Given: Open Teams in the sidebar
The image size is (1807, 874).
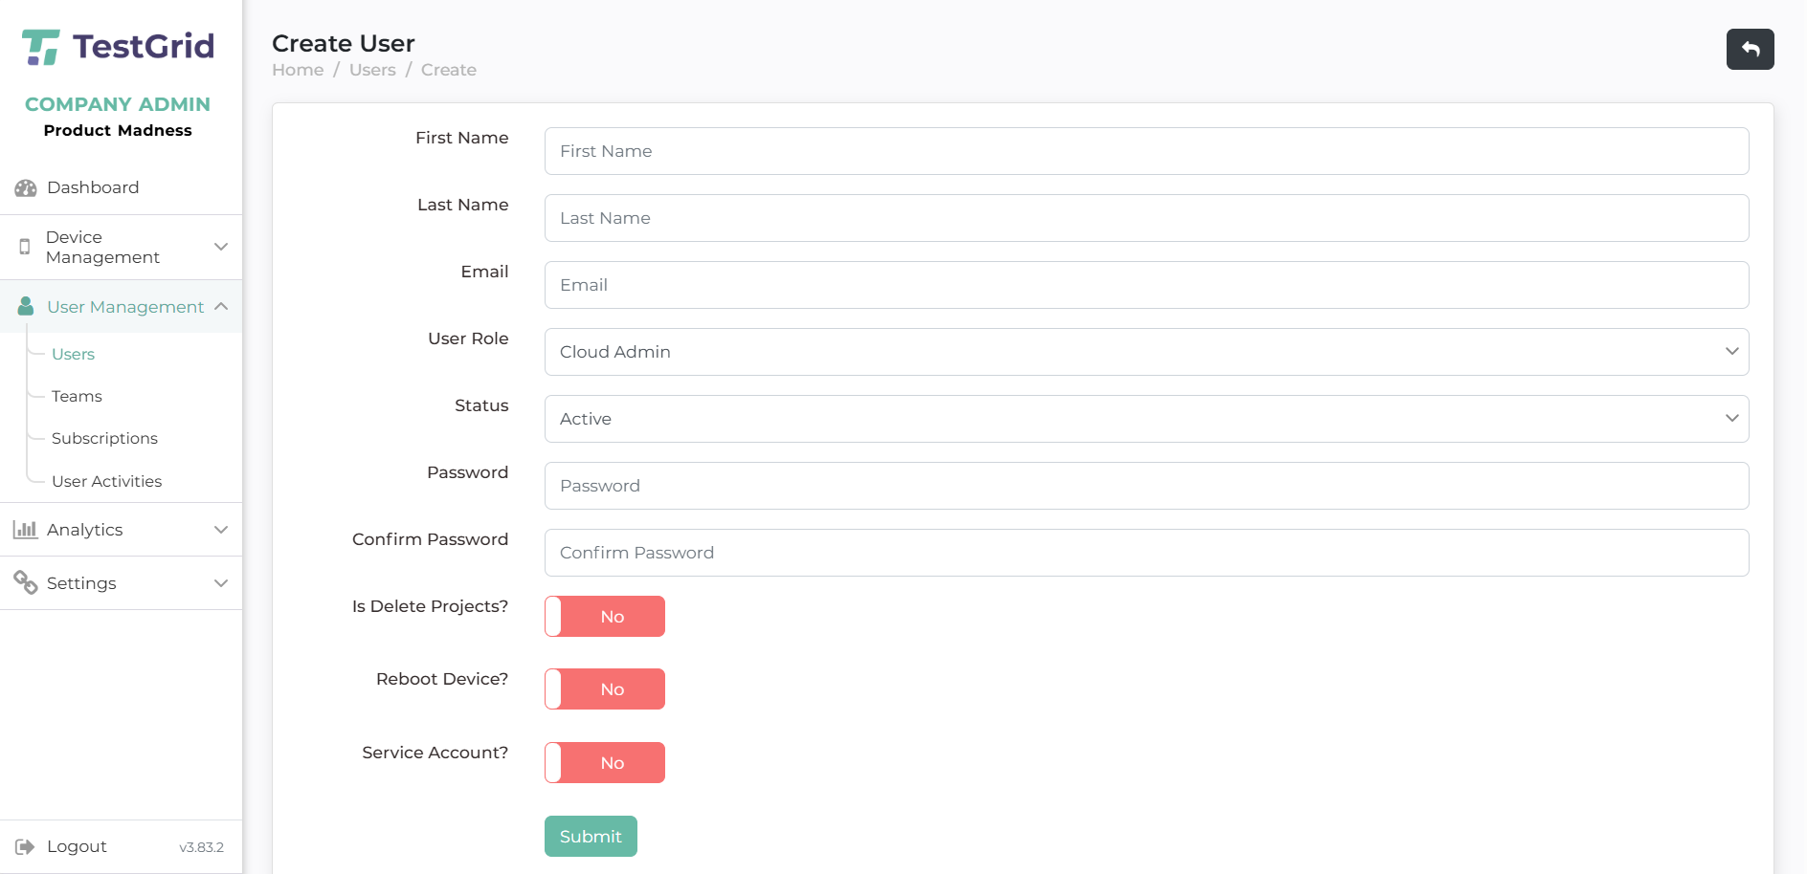Looking at the screenshot, I should point(77,396).
